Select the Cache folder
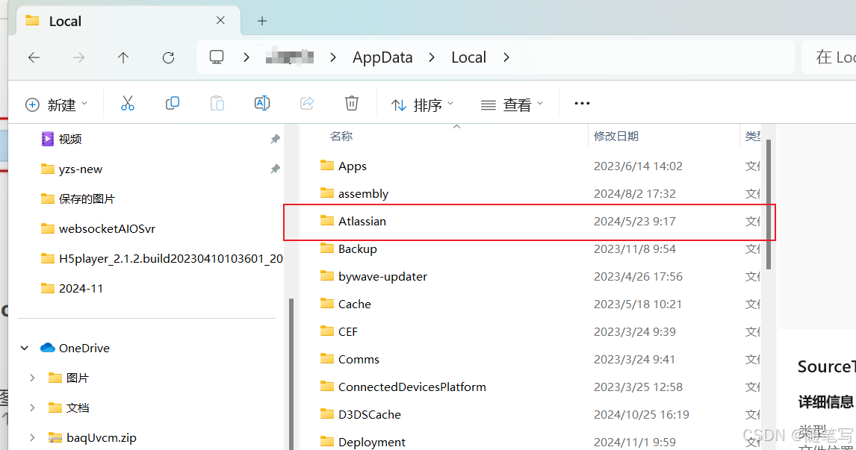 [x=354, y=304]
